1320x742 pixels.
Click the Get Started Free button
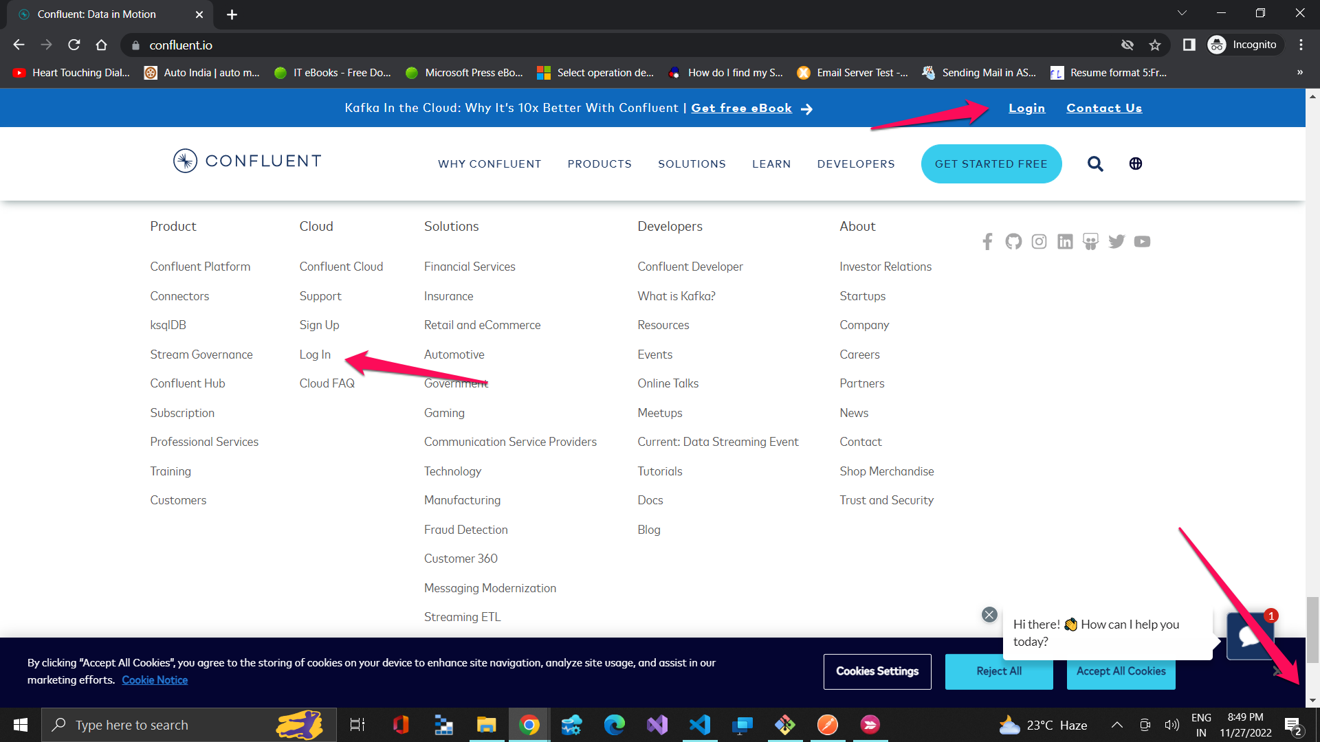991,164
